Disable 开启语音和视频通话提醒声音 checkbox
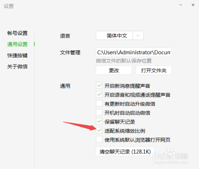 99,95
